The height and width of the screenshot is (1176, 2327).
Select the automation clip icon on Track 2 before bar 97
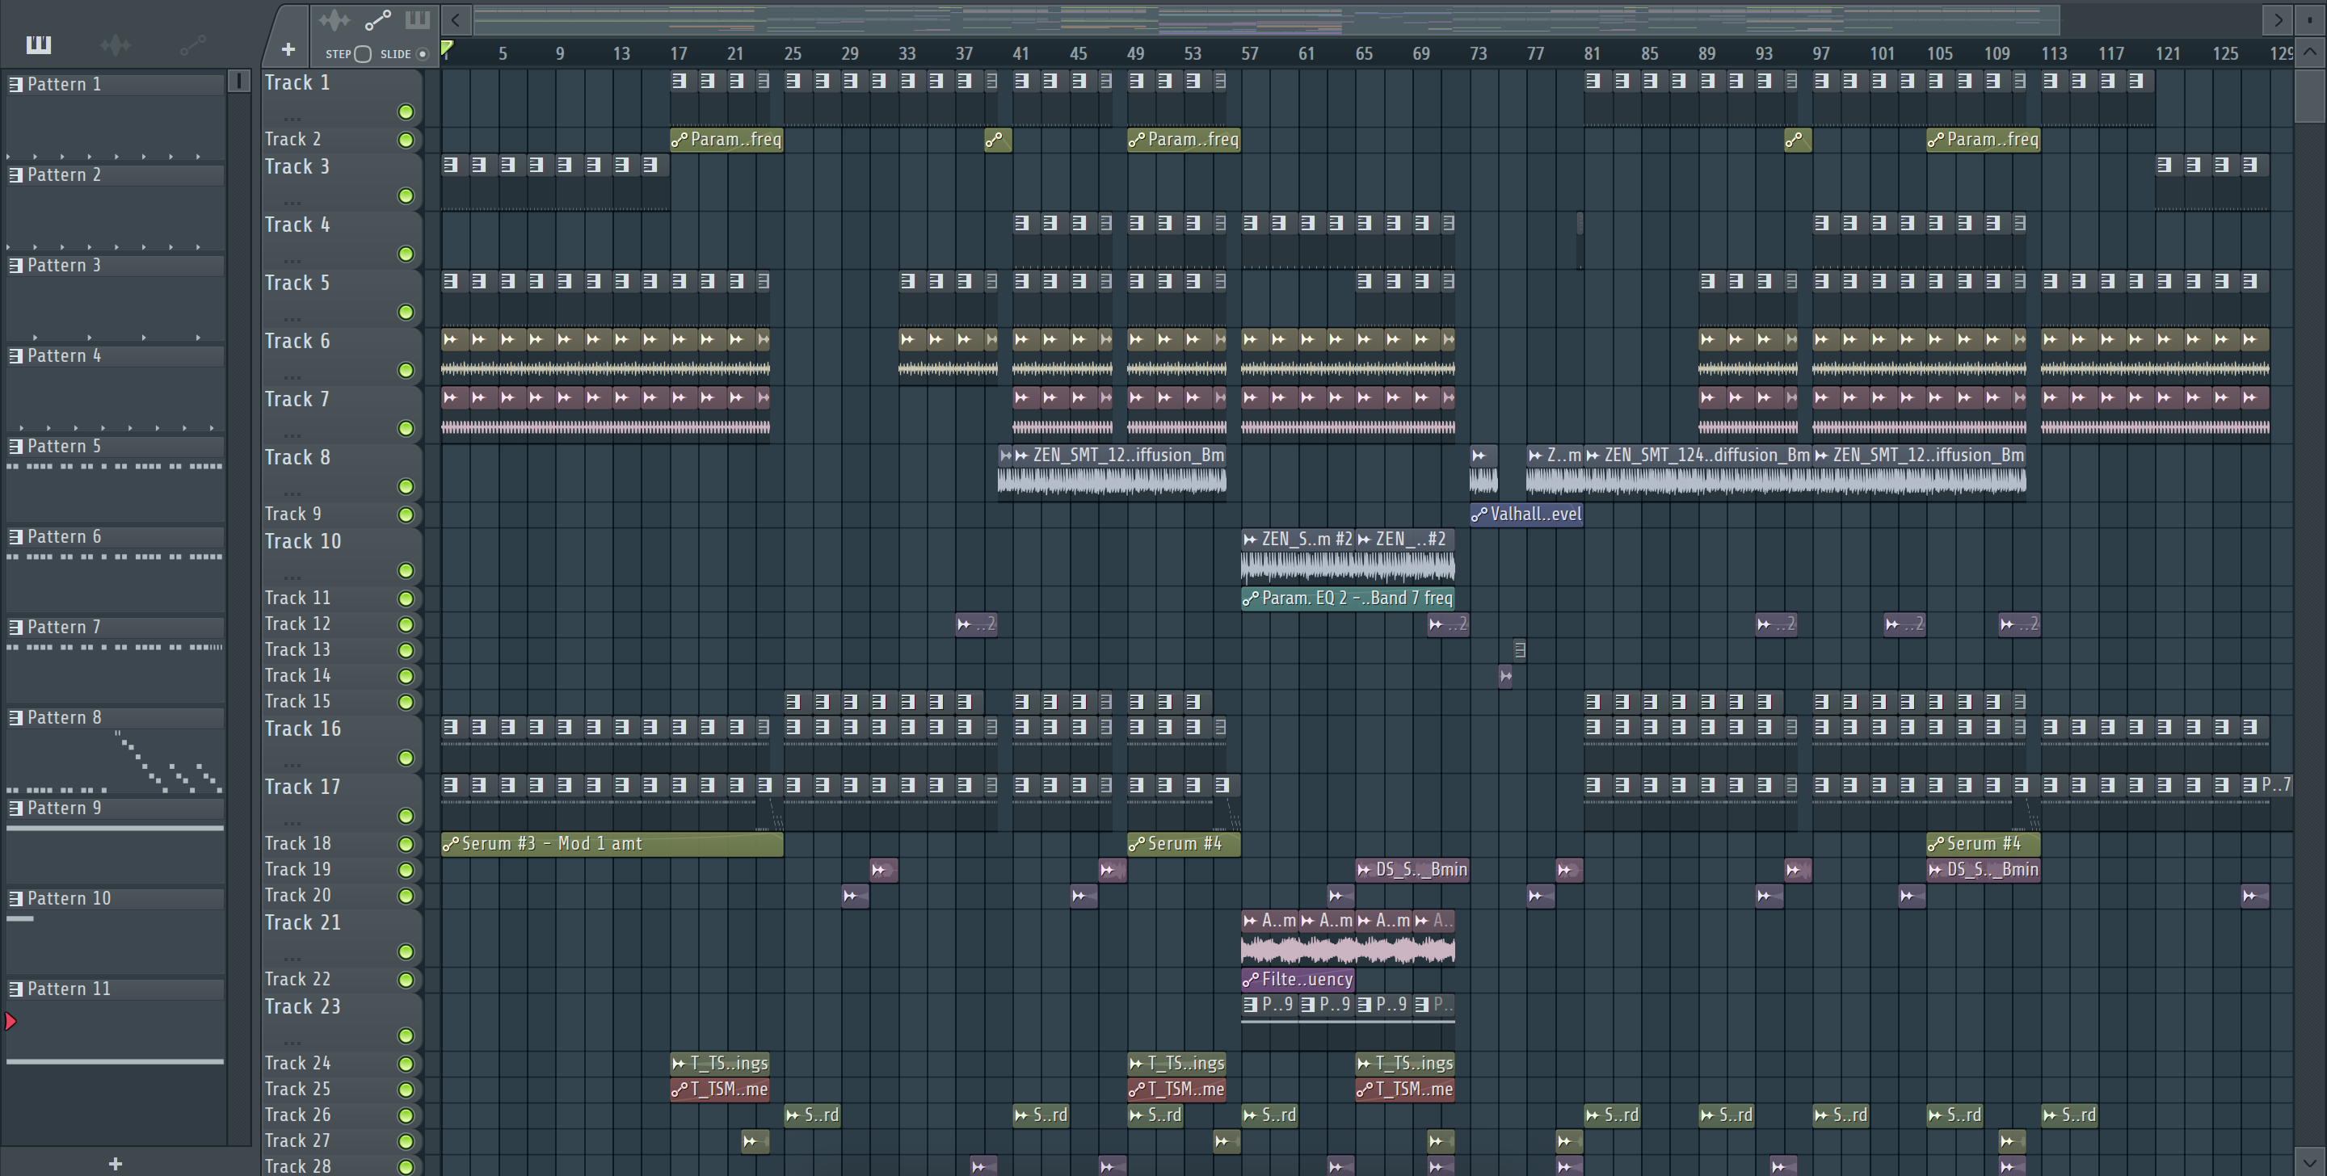1798,139
